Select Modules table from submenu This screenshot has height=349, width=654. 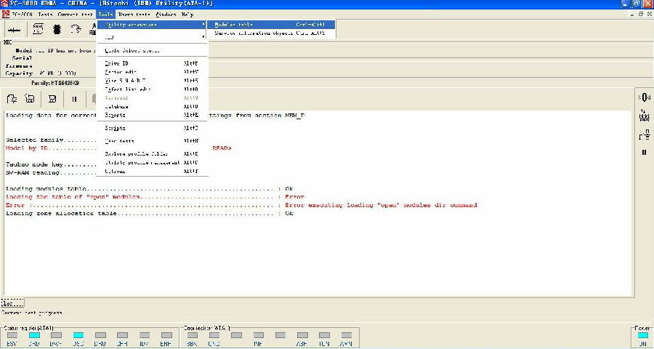[x=271, y=25]
